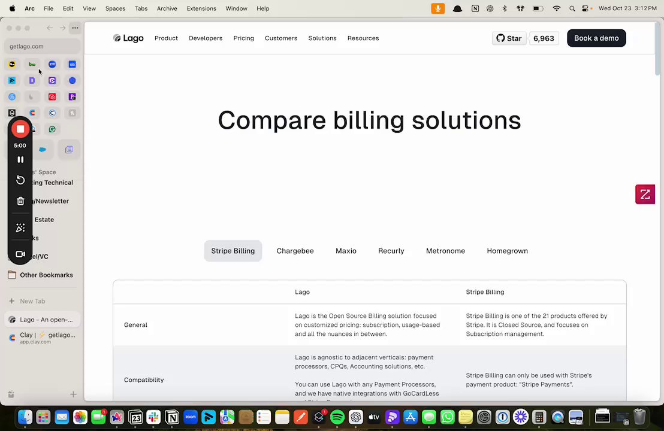This screenshot has height=431, width=664.
Task: Open Spotify from the dock
Action: [x=337, y=417]
